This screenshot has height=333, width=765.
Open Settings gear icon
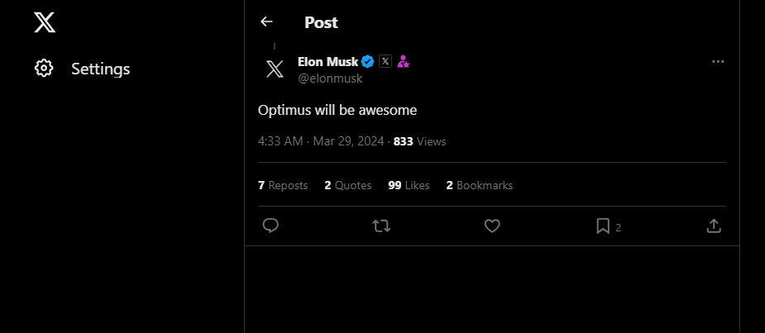point(44,69)
